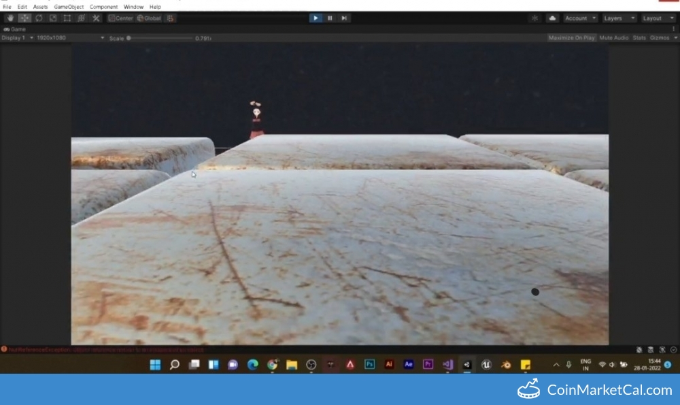The width and height of the screenshot is (680, 405).
Task: Select the Rotate tool
Action: [x=38, y=18]
